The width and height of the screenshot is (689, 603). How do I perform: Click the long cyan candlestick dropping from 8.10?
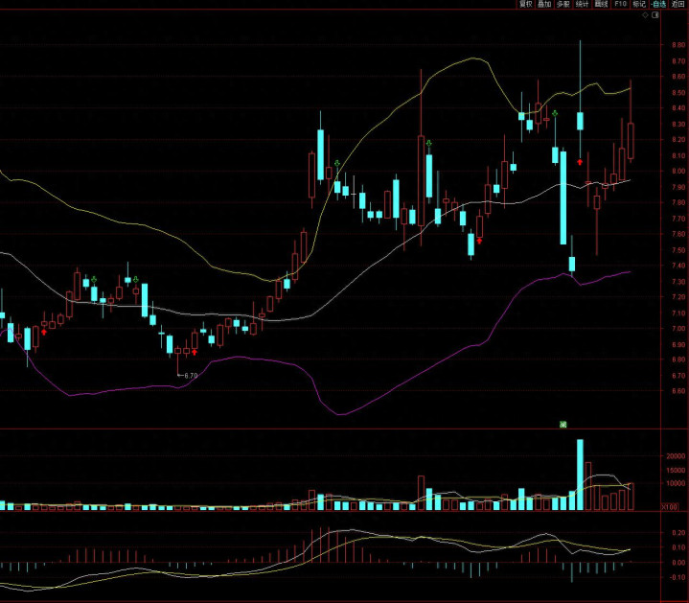point(563,197)
